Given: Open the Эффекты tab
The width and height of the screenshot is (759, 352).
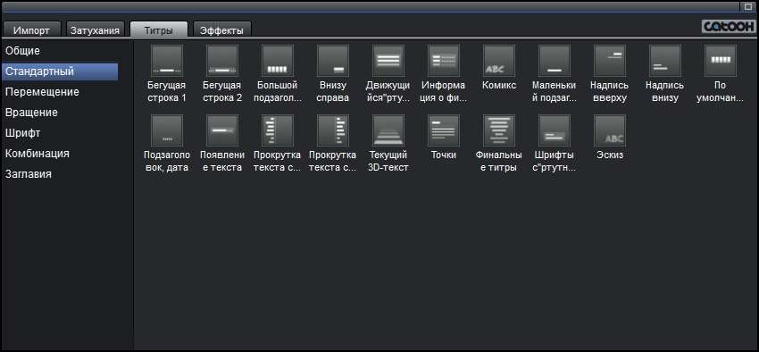Looking at the screenshot, I should pyautogui.click(x=221, y=29).
